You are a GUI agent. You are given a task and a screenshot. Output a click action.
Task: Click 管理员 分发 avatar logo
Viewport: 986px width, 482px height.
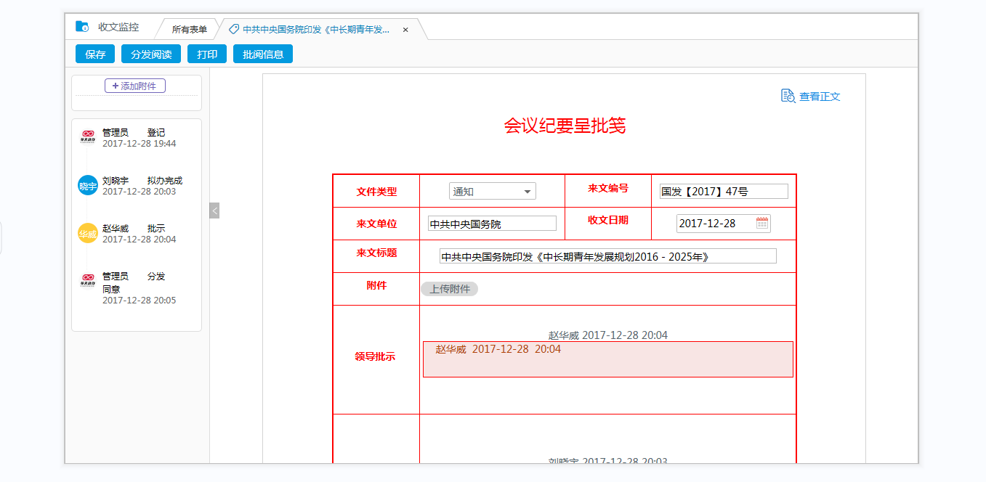tap(88, 281)
